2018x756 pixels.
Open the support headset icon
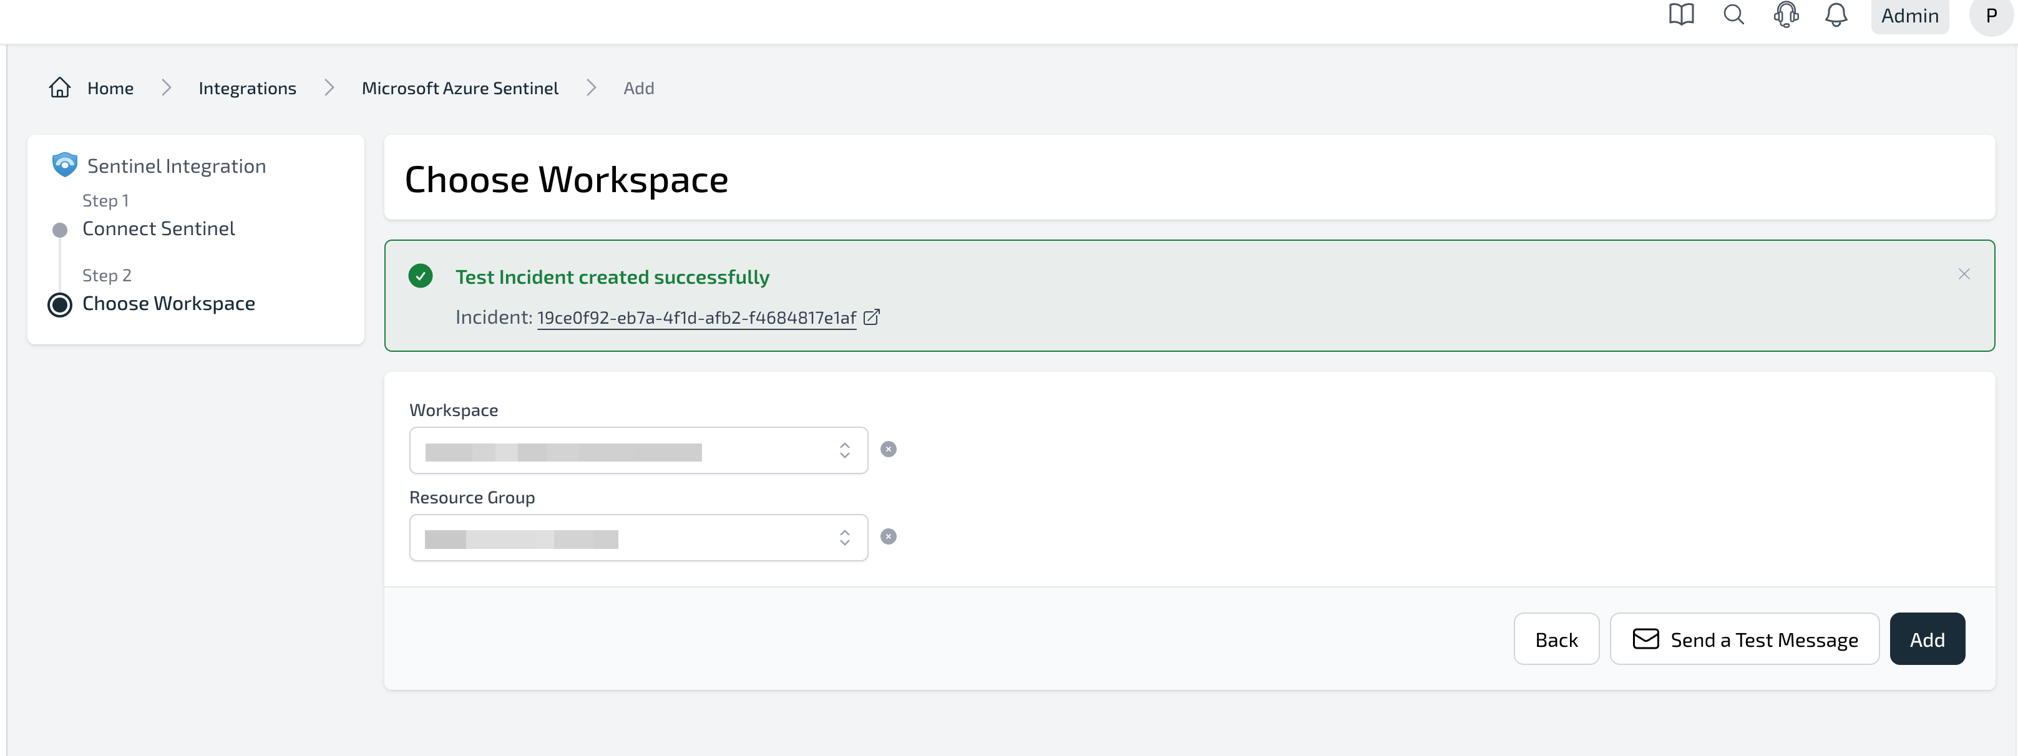(1785, 15)
